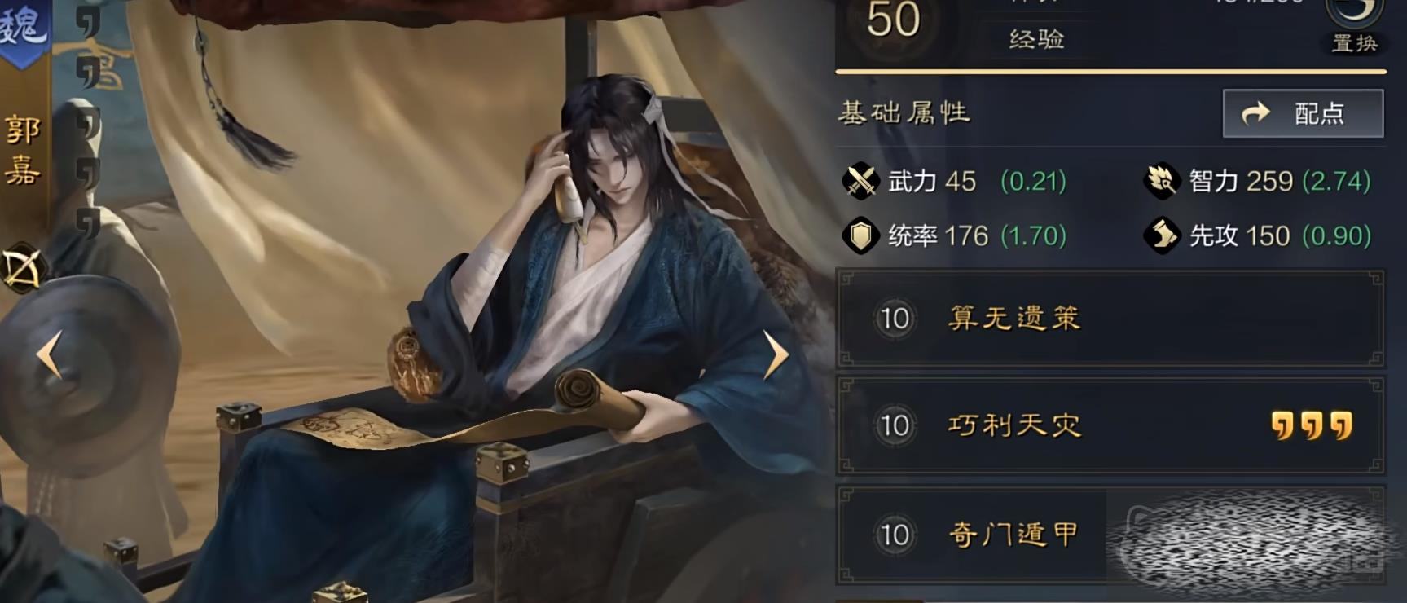Click the level 10 badge on 奇门遁甲
Image resolution: width=1407 pixels, height=603 pixels.
pyautogui.click(x=895, y=535)
